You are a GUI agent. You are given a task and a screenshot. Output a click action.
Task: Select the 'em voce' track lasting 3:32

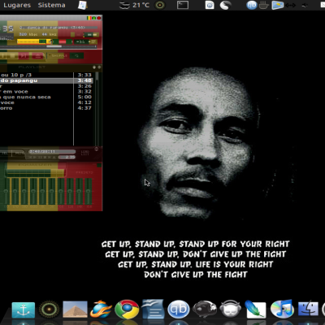pos(46,92)
